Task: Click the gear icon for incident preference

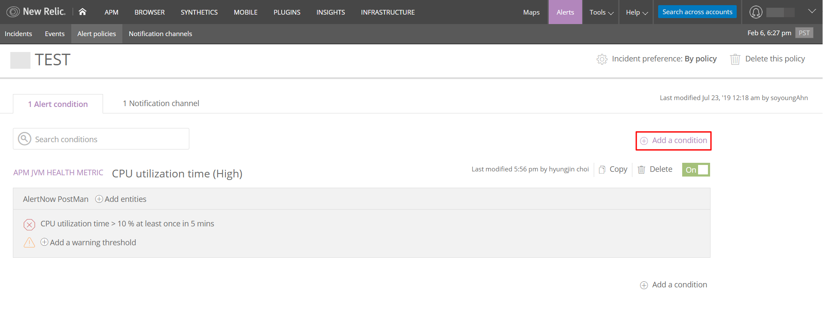Action: click(602, 59)
